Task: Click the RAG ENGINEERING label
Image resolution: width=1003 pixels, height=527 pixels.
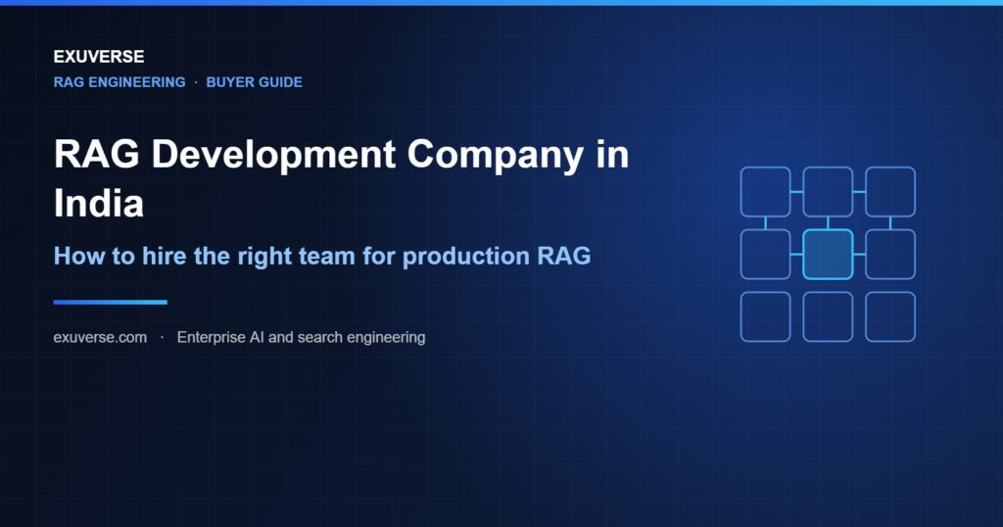Action: point(119,82)
